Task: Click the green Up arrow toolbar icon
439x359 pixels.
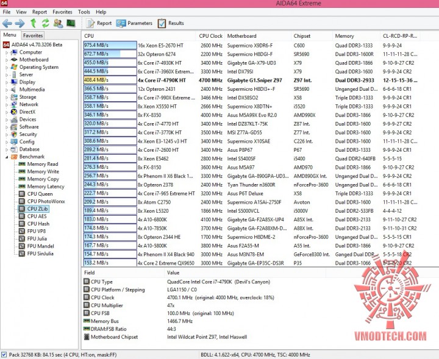Action: (34, 23)
